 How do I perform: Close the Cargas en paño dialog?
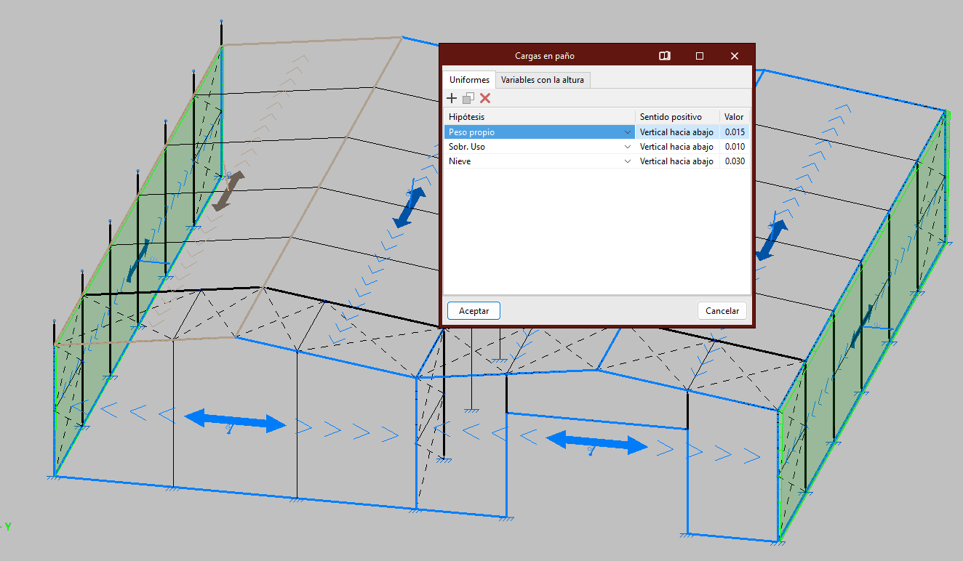tap(735, 56)
